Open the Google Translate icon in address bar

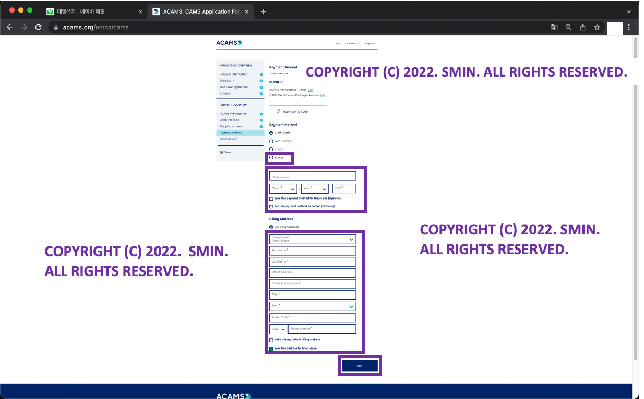click(x=554, y=27)
